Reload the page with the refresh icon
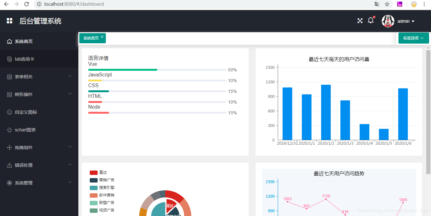The height and width of the screenshot is (216, 431). coord(27,4)
